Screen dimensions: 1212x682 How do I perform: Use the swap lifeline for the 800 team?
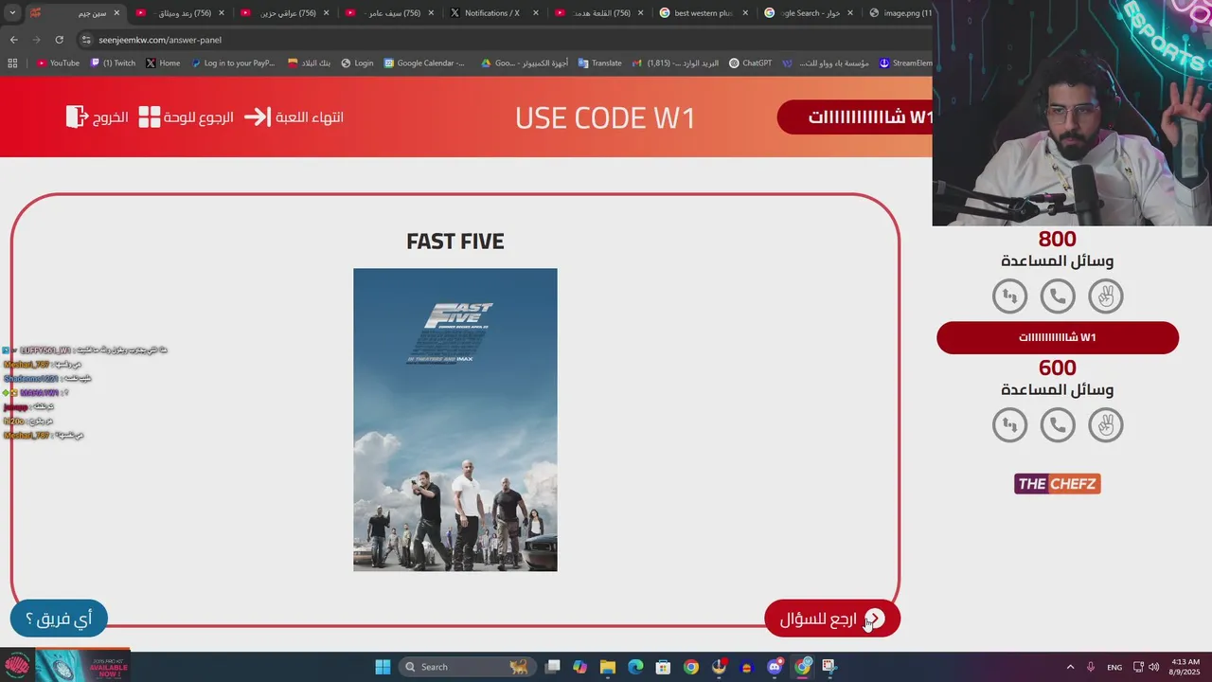pyautogui.click(x=1009, y=296)
